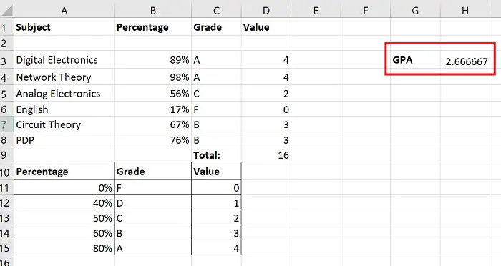The image size is (501, 266).
Task: Select column F header
Action: click(366, 11)
